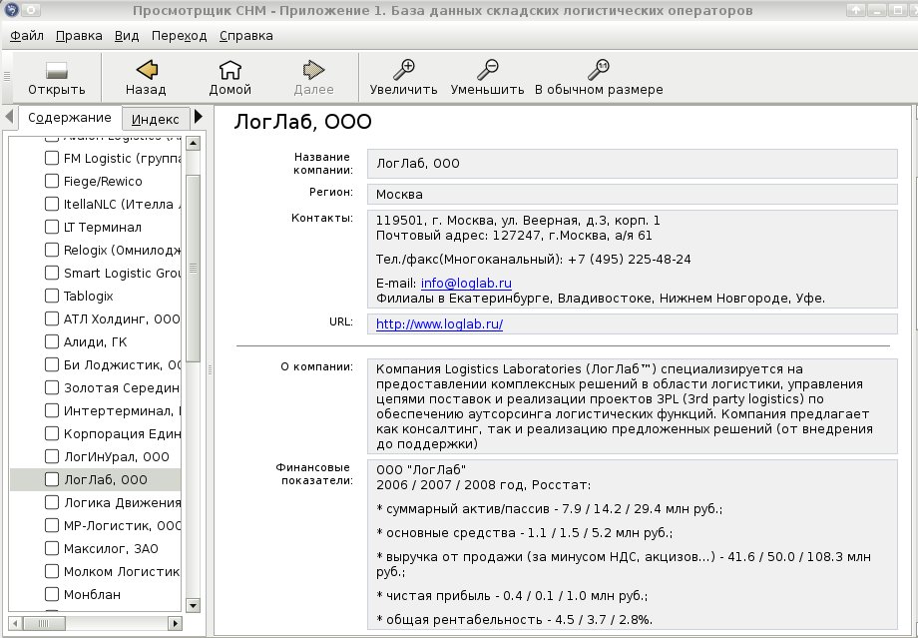This screenshot has width=918, height=638.
Task: Show earlier tabs with the left tab arrow
Action: tap(9, 117)
